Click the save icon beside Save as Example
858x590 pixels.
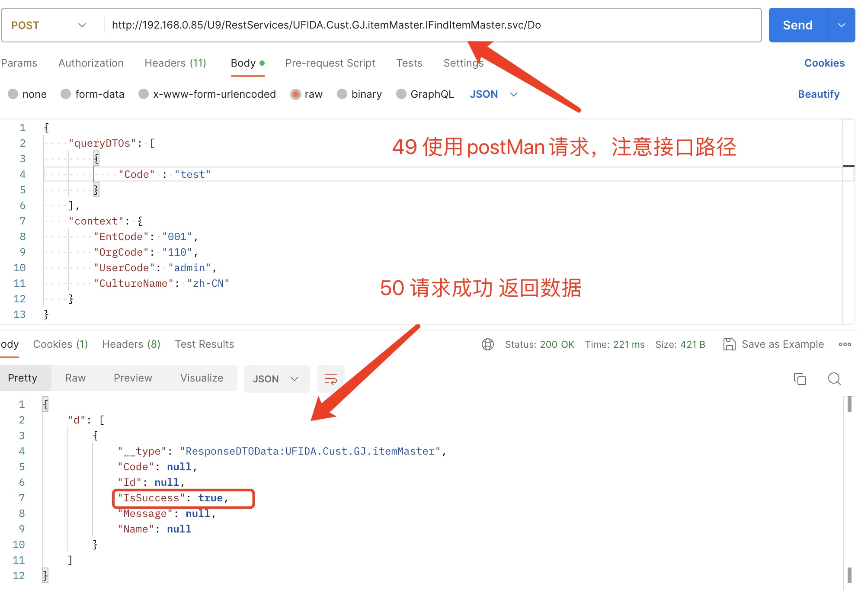pyautogui.click(x=729, y=344)
